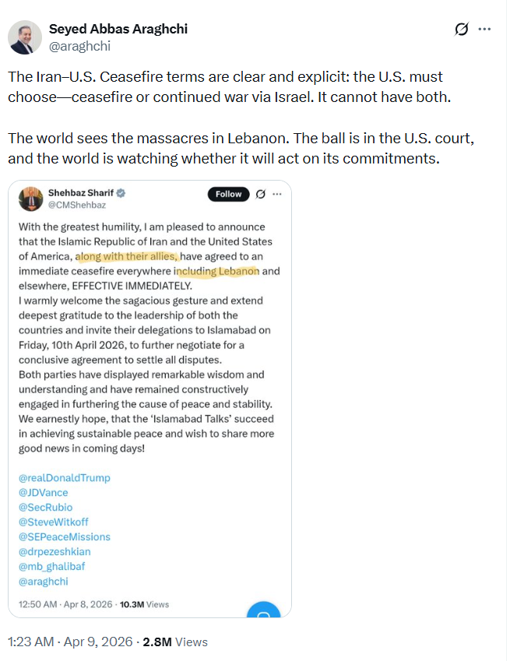Click the @JDVance mention
510x661 pixels.
(44, 492)
